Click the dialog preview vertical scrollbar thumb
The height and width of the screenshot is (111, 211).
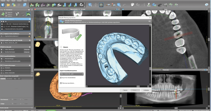click(x=150, y=69)
